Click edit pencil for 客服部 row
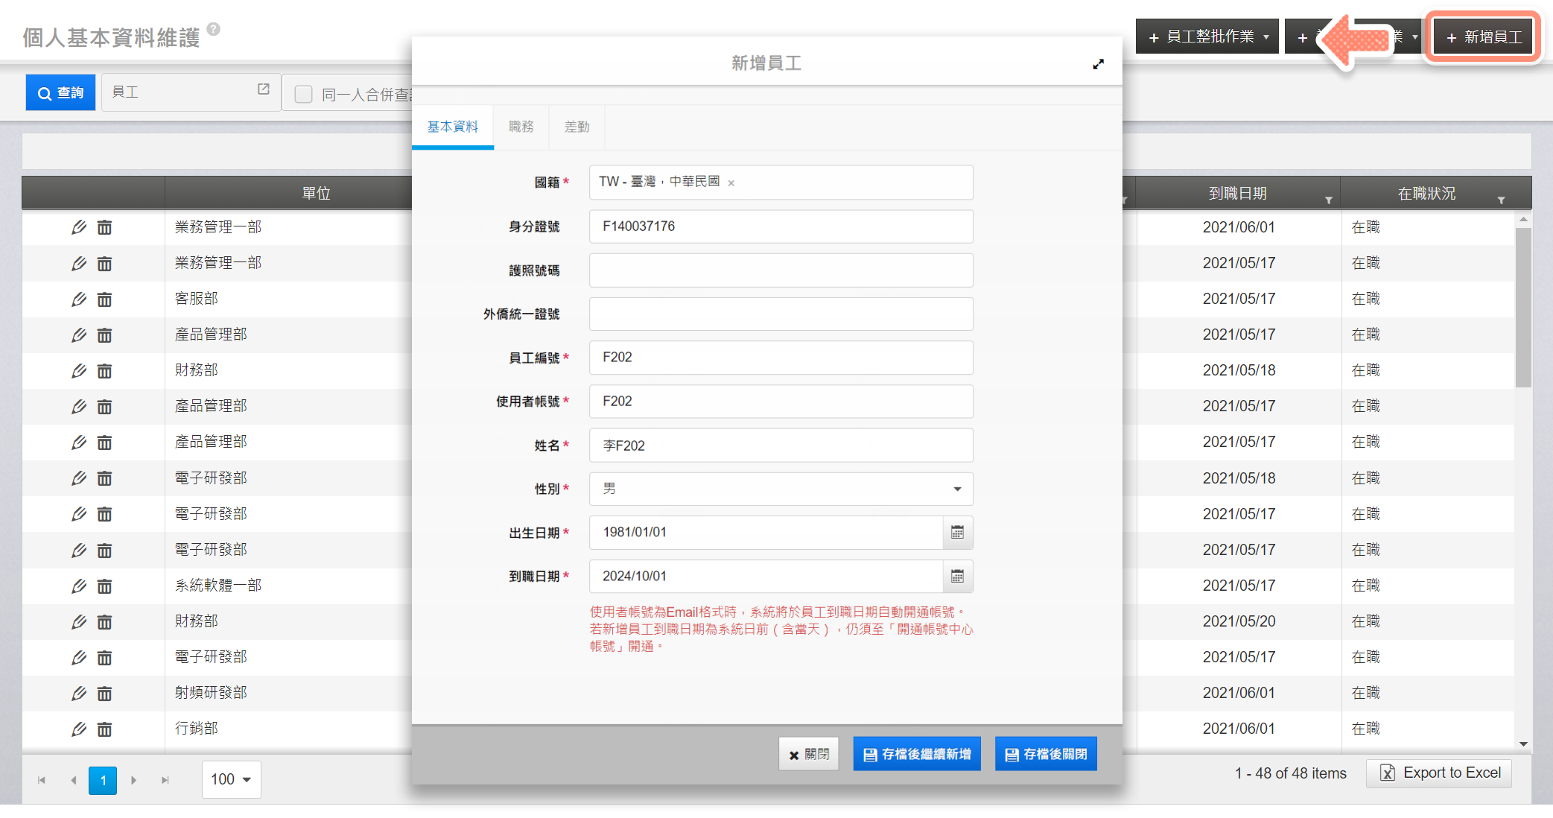This screenshot has height=818, width=1553. 79,299
